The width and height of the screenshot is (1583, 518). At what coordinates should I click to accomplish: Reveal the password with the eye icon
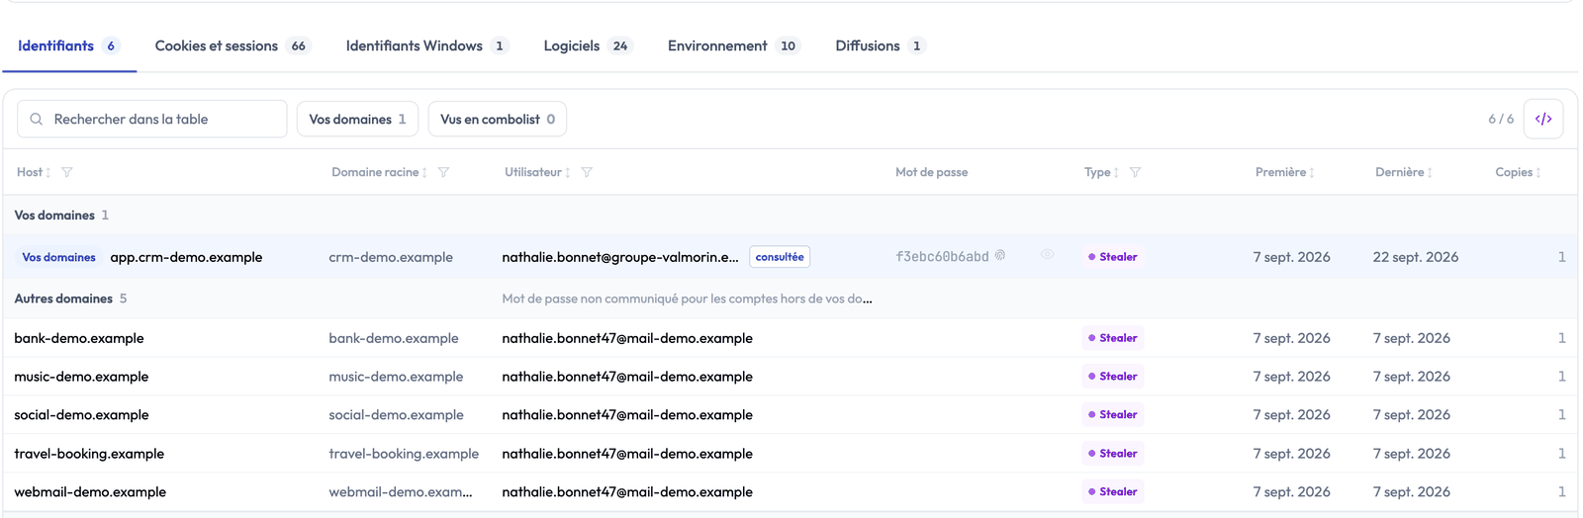click(x=1047, y=255)
